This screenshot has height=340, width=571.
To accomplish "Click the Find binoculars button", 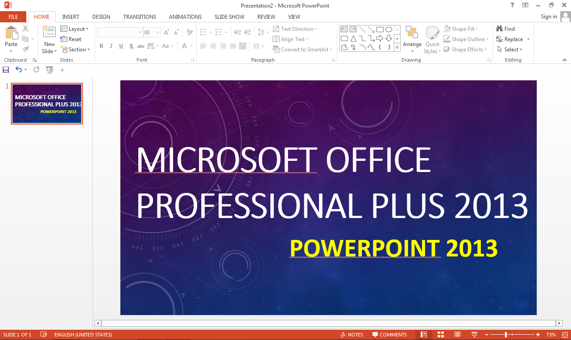I will pyautogui.click(x=505, y=29).
